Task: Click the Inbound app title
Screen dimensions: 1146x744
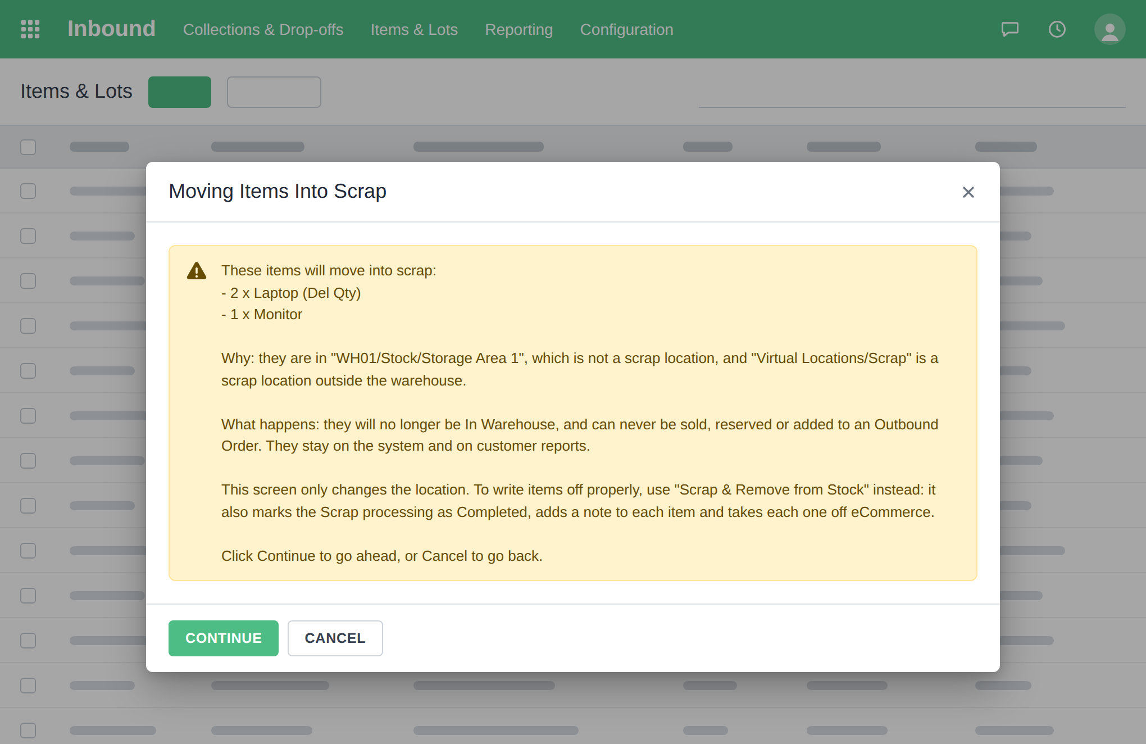Action: pos(111,29)
